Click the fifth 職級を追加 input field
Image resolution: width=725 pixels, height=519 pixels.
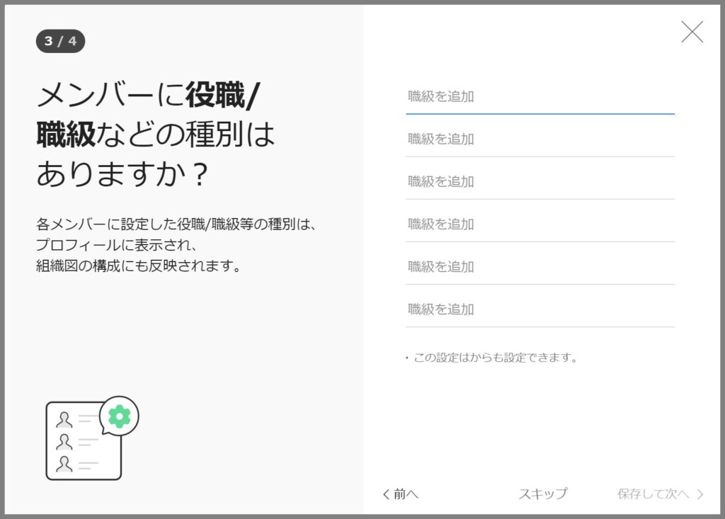[x=540, y=267]
